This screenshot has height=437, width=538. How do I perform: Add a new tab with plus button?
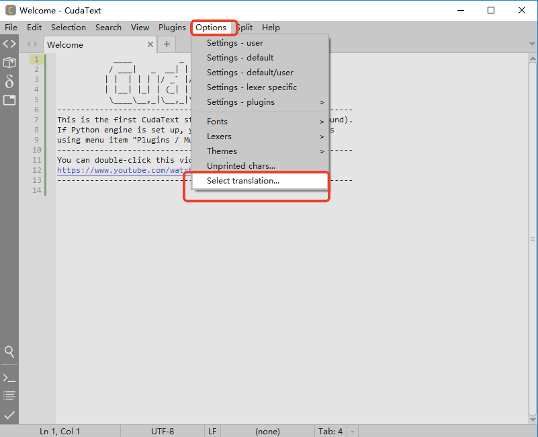click(x=167, y=44)
